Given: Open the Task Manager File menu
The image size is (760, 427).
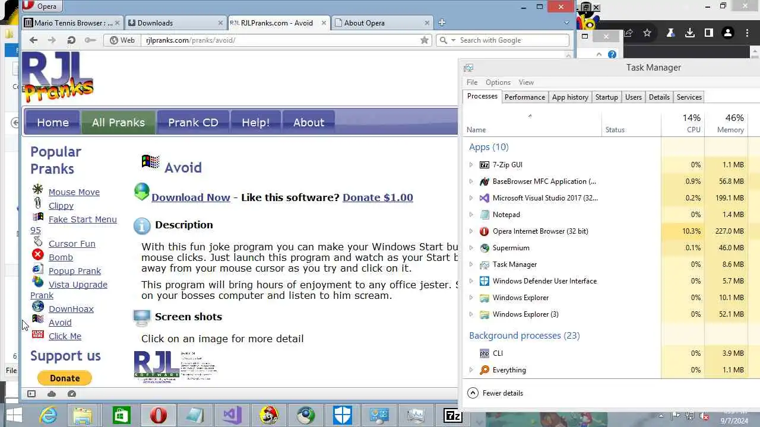Looking at the screenshot, I should (472, 82).
